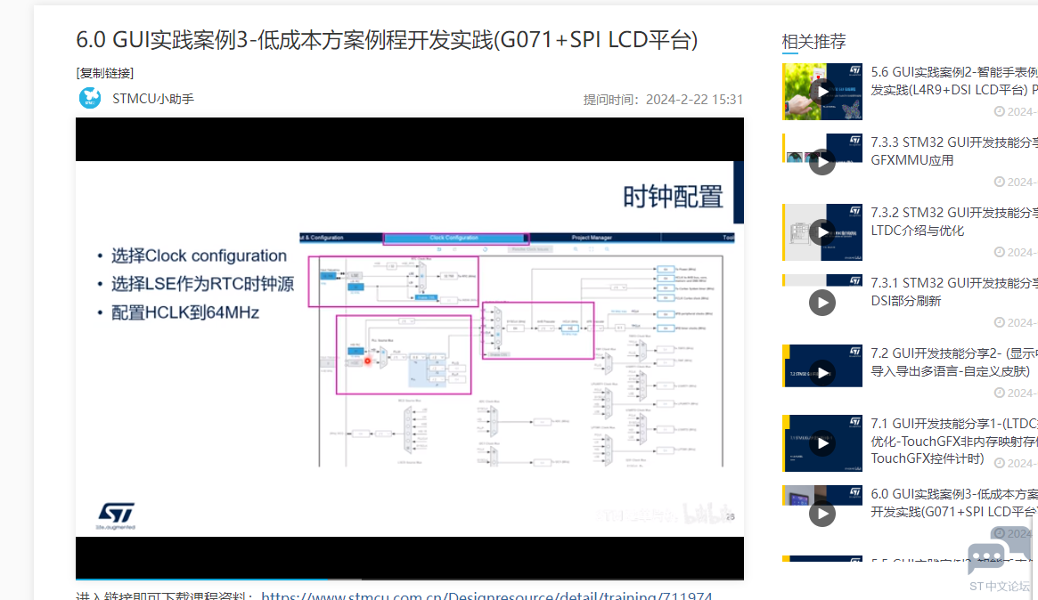Open the STMCU小助手 avatar icon
The image size is (1038, 600).
click(x=90, y=98)
